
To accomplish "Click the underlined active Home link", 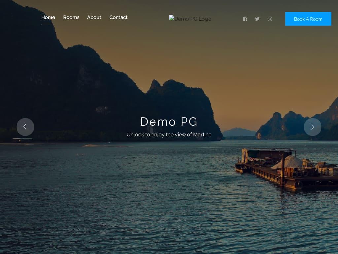I will pos(48,17).
